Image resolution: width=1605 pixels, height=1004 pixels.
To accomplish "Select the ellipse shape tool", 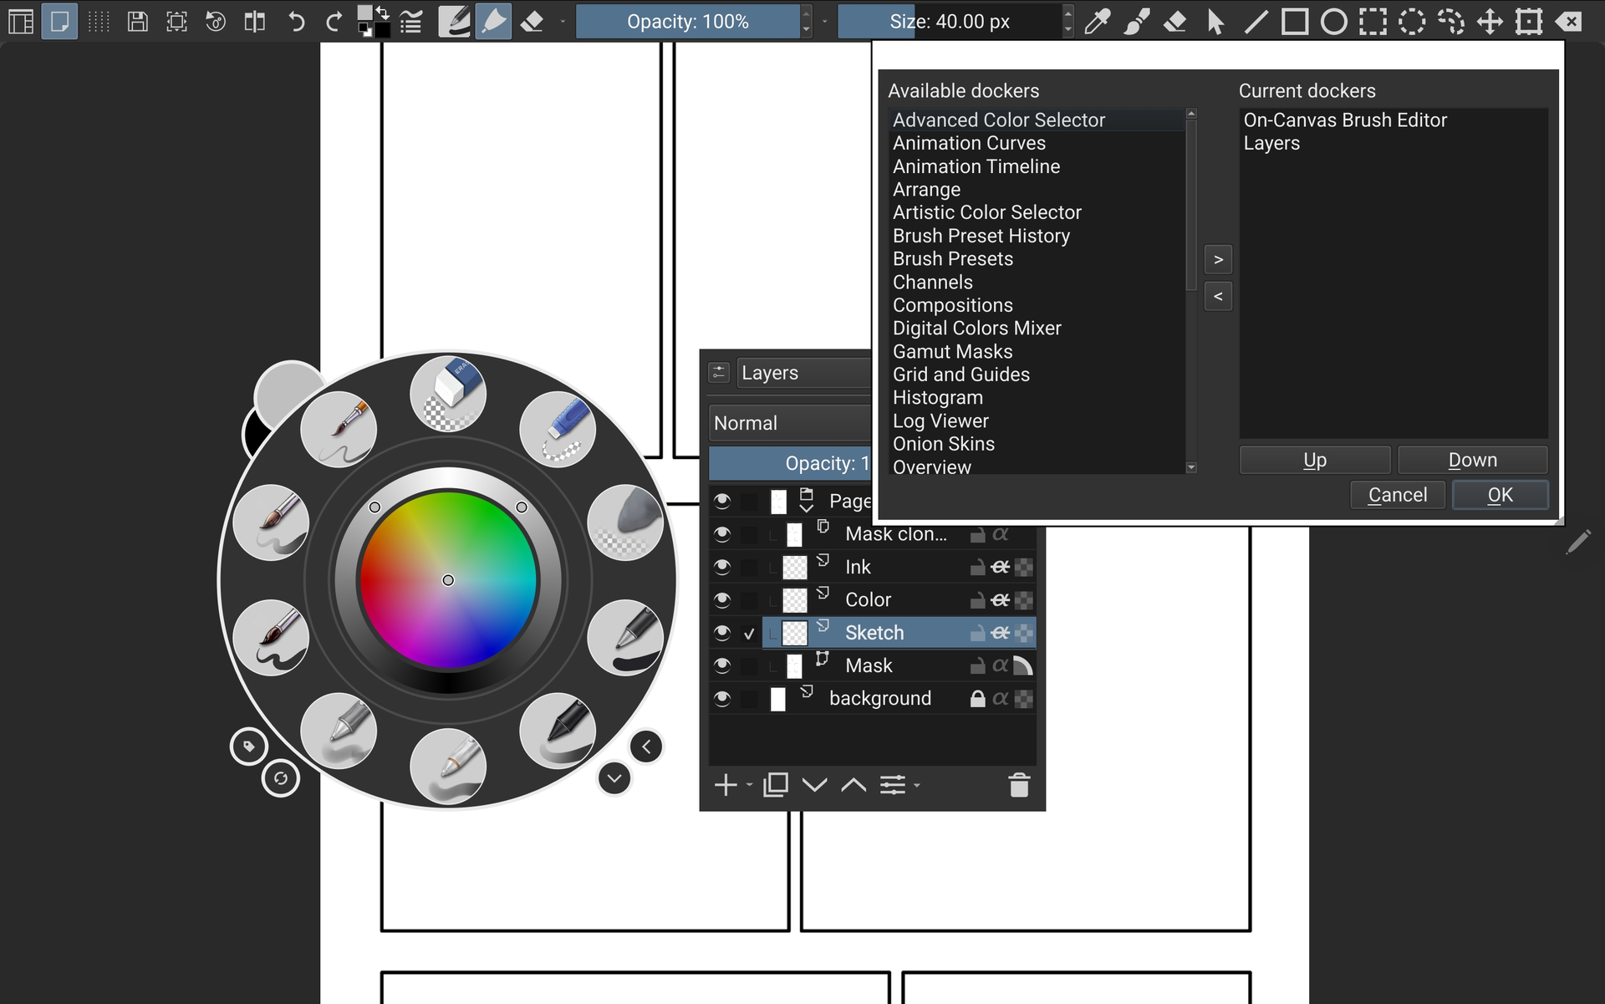I will (1333, 22).
